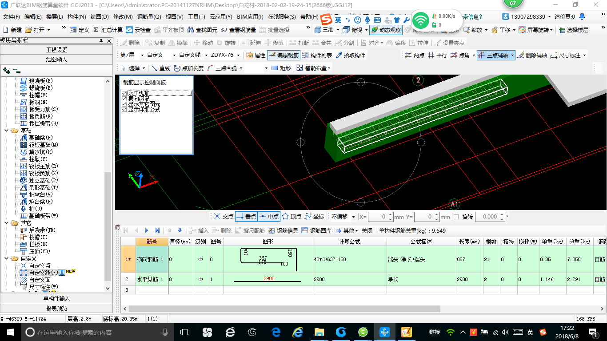Image resolution: width=607 pixels, height=341 pixels.
Task: Click the 钢筋信息 rebar info button
Action: pos(283,230)
